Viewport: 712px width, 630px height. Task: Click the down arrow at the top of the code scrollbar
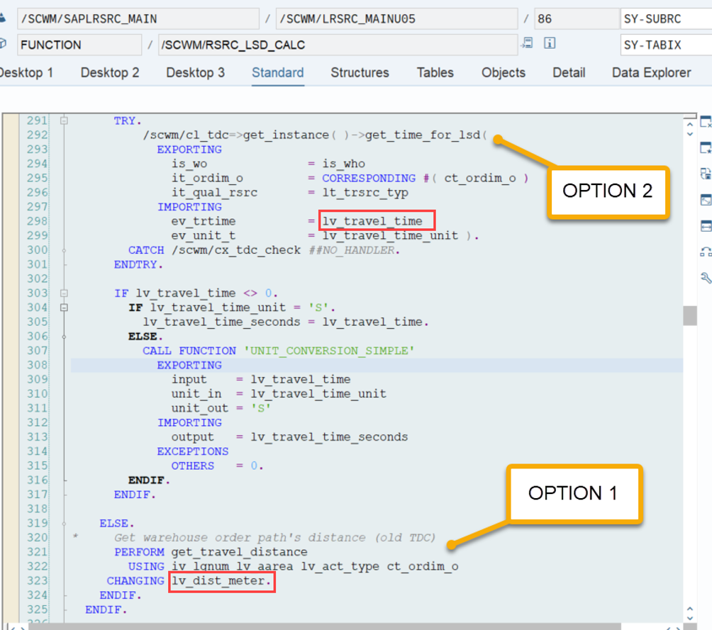[690, 134]
